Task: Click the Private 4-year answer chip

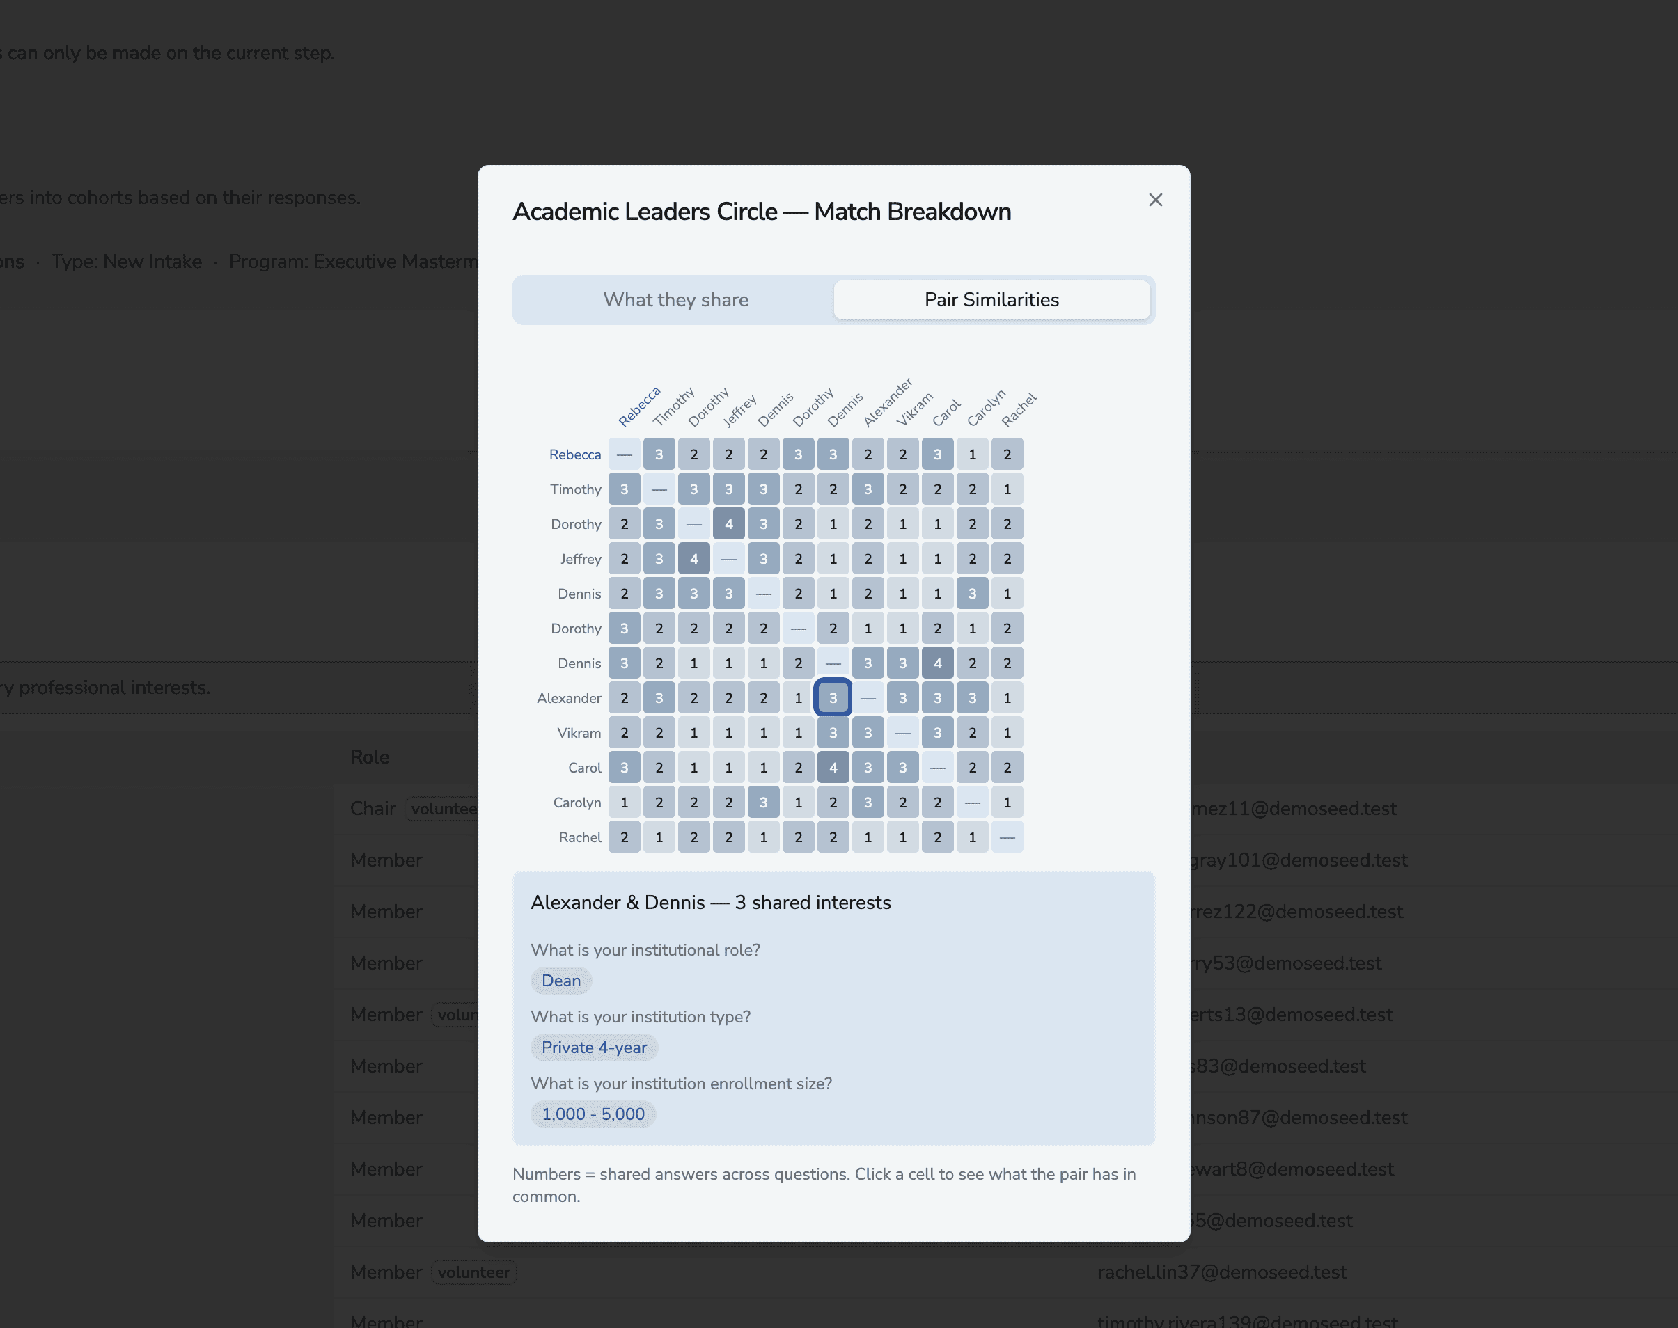Action: click(593, 1048)
